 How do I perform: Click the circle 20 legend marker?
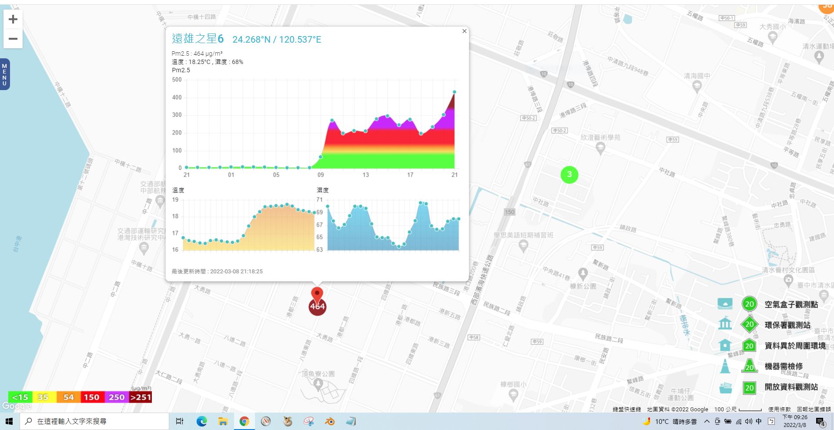pyautogui.click(x=749, y=304)
